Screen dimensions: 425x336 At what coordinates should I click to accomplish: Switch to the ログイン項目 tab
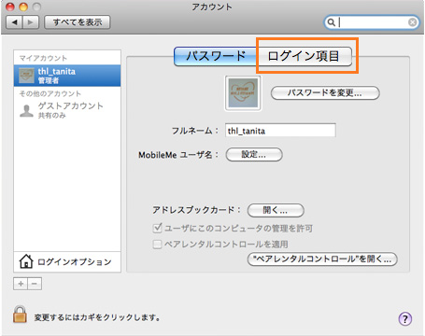click(305, 56)
